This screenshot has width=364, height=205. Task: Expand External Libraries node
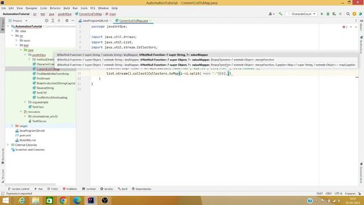9,145
